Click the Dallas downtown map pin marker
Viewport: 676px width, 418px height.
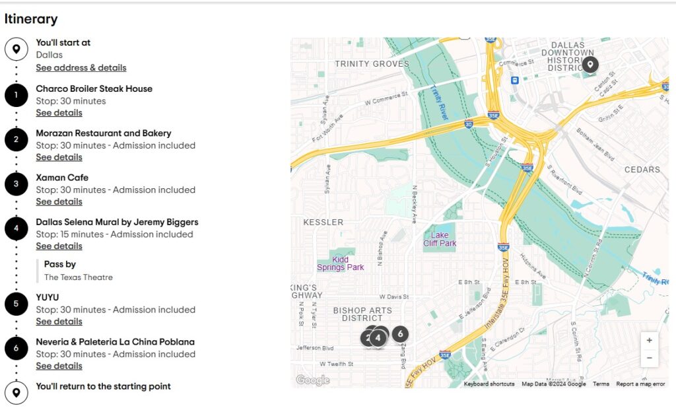(590, 64)
